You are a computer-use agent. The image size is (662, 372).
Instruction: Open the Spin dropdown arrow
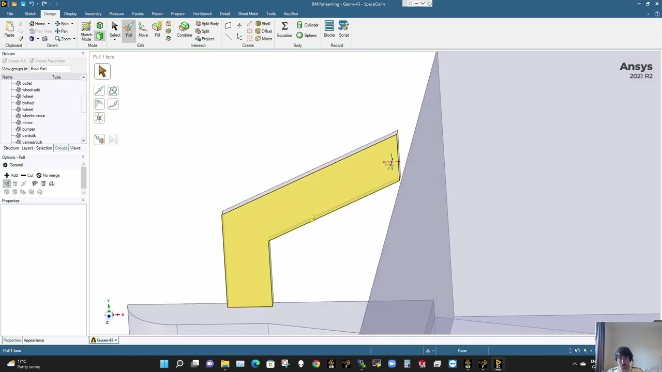[72, 24]
